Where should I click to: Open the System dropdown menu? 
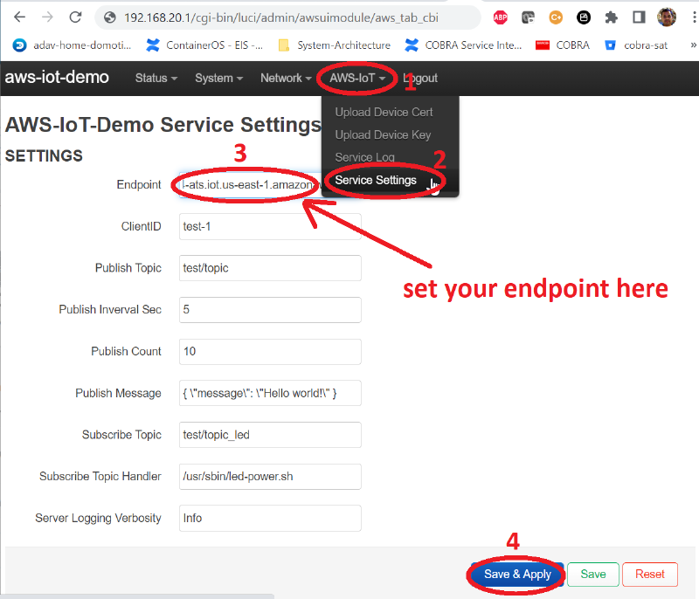coord(217,78)
